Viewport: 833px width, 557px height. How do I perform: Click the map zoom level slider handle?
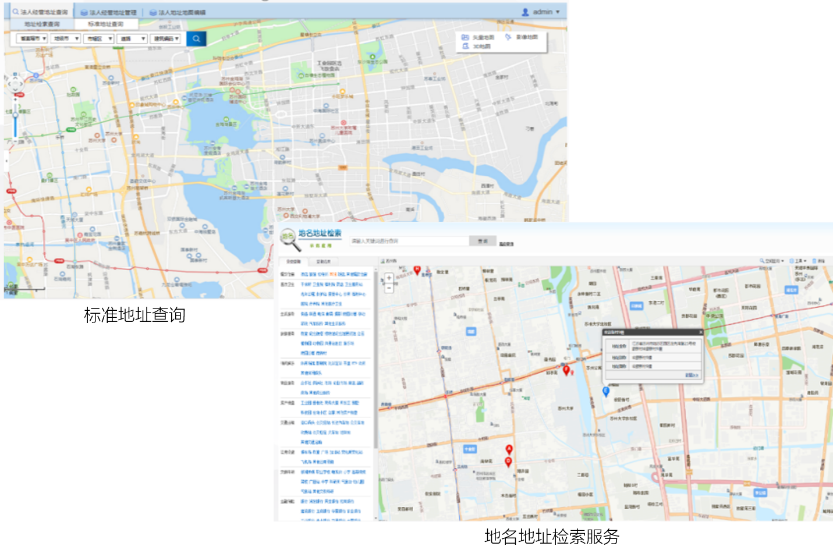(15, 115)
